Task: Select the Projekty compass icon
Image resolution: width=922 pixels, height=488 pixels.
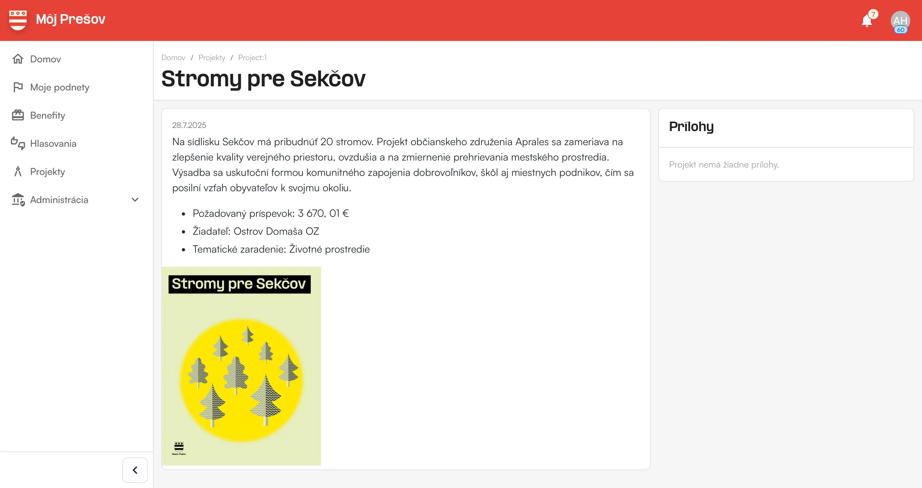Action: [x=18, y=172]
